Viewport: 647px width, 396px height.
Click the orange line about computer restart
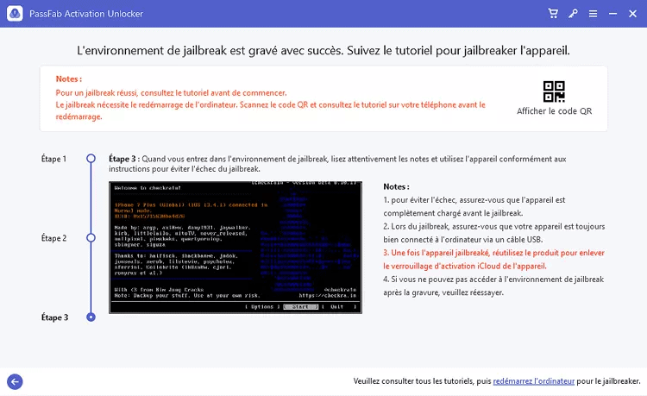point(270,110)
